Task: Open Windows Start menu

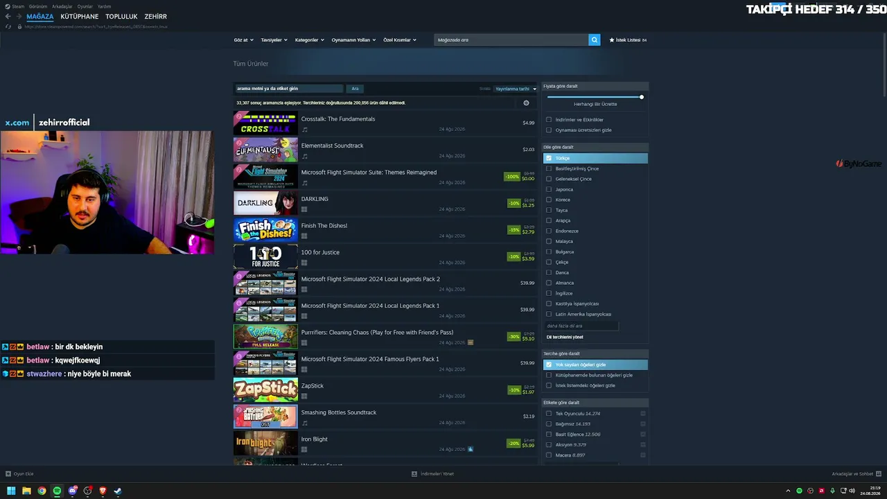Action: (x=11, y=491)
